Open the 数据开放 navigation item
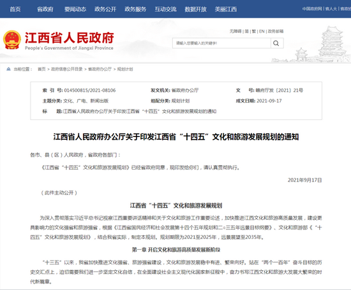The height and width of the screenshot is (290, 351). [x=195, y=9]
